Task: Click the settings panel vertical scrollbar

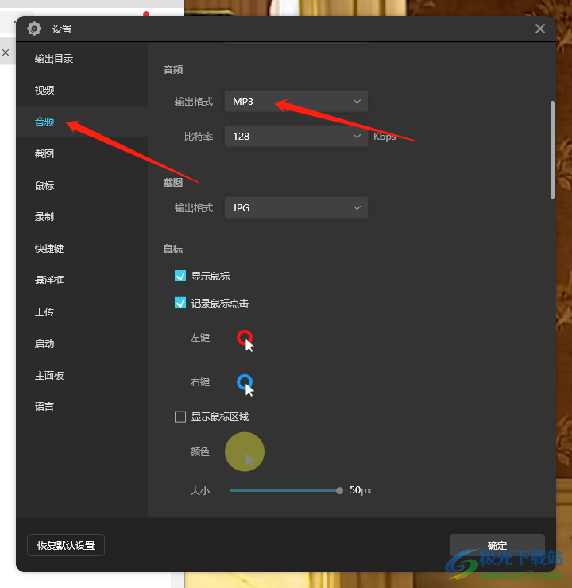Action: [x=552, y=149]
